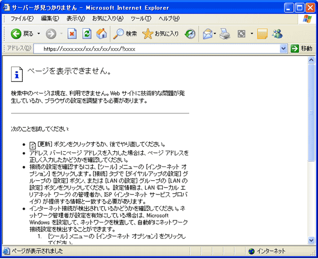Click the アドレス(D) label

[x=19, y=48]
